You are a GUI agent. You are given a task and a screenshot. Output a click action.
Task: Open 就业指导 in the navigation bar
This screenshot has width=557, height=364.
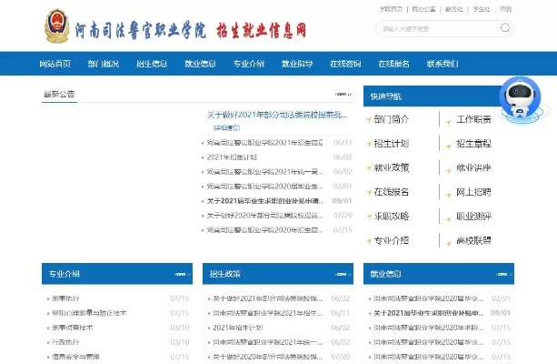click(x=297, y=64)
